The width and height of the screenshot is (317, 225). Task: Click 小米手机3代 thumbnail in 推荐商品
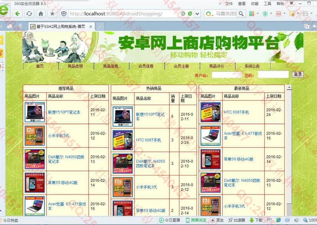34,136
